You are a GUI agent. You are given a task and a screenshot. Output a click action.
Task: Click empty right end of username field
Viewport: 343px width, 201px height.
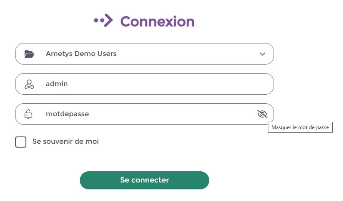tap(241, 84)
